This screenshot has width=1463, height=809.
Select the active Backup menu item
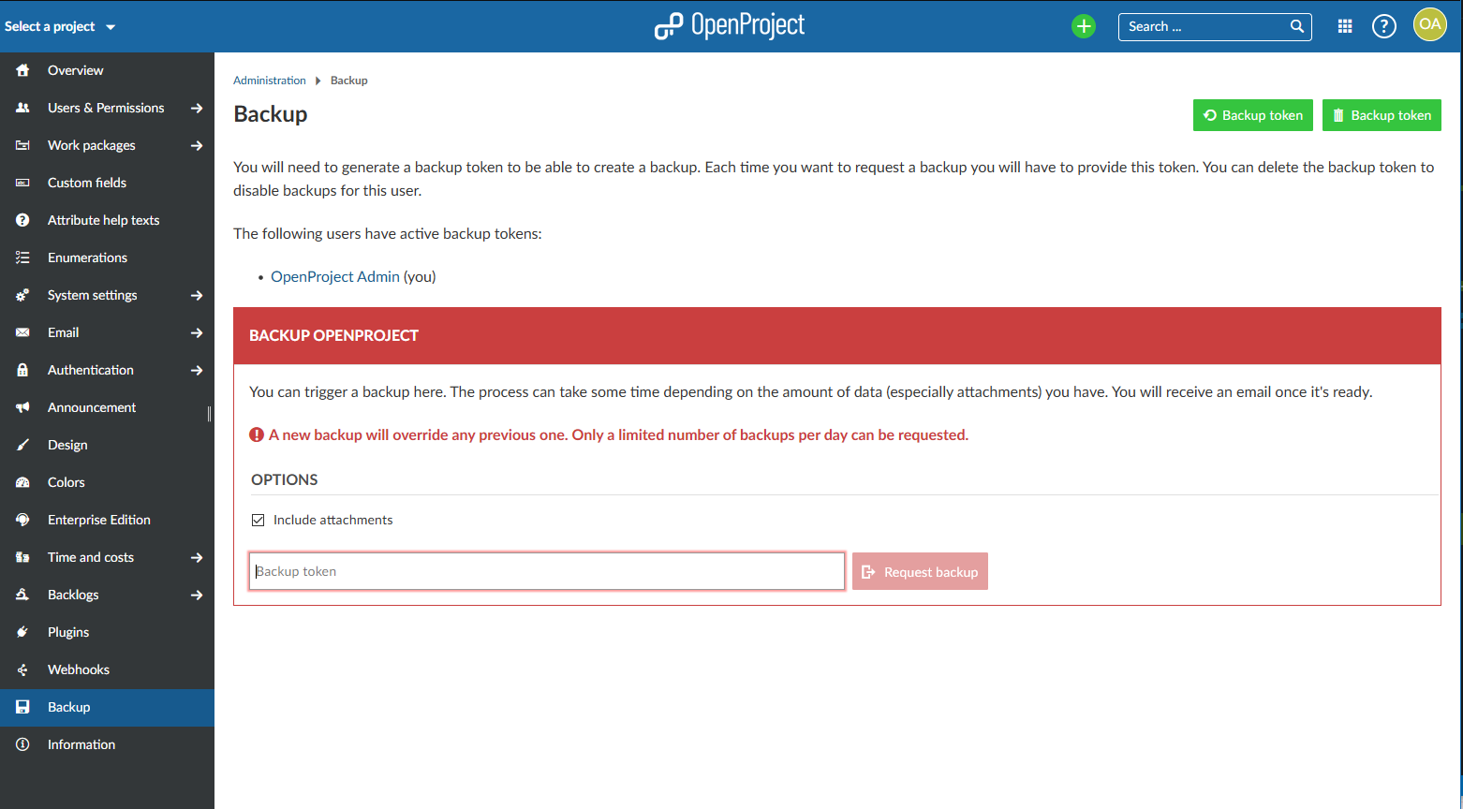pyautogui.click(x=107, y=707)
